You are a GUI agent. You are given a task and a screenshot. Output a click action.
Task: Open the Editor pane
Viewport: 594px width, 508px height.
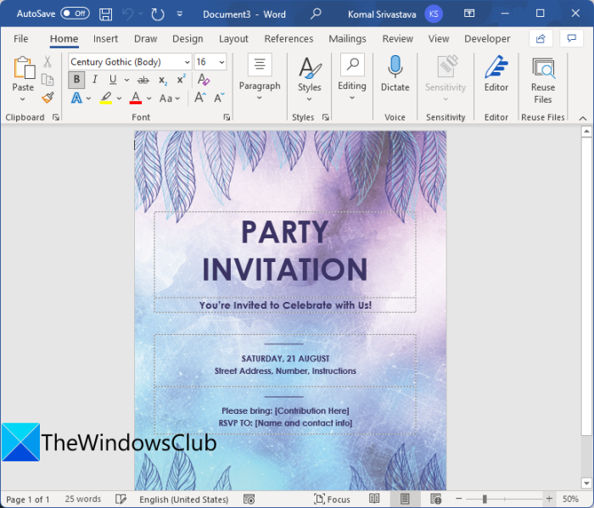point(496,75)
